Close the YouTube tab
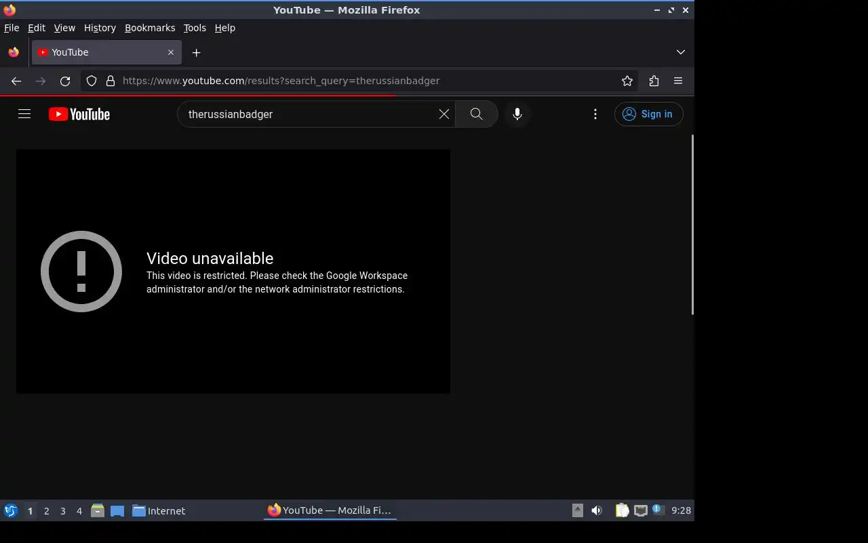Screen dimensions: 868x543 (171, 52)
